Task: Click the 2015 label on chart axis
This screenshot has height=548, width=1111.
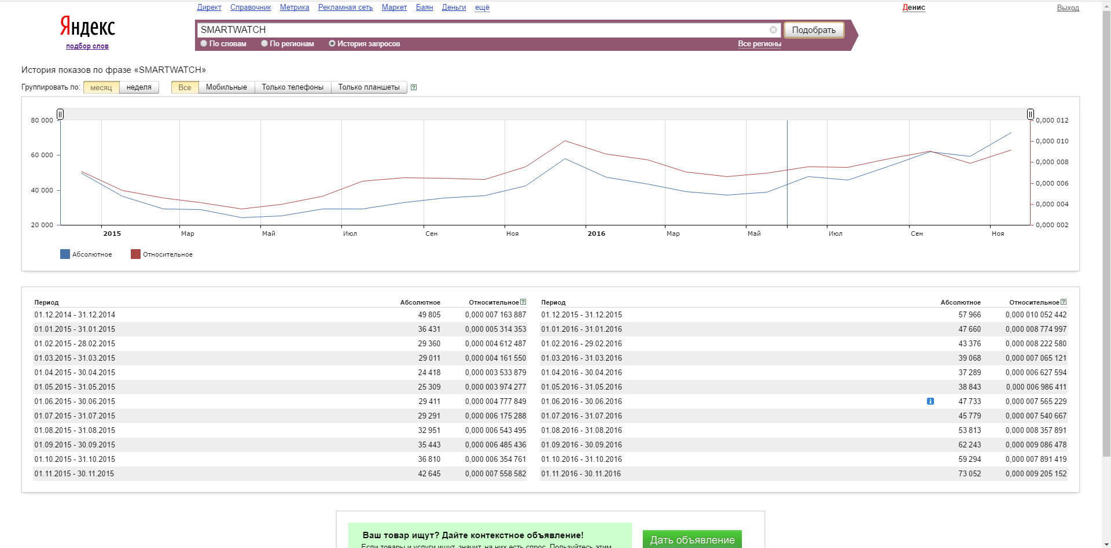Action: [112, 234]
